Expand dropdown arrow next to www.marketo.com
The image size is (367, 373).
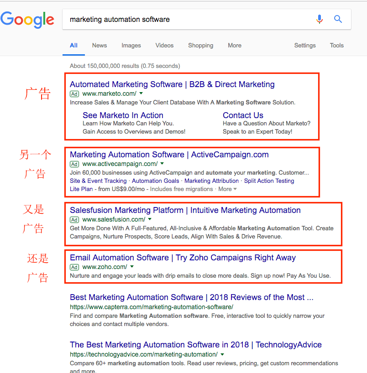click(141, 93)
